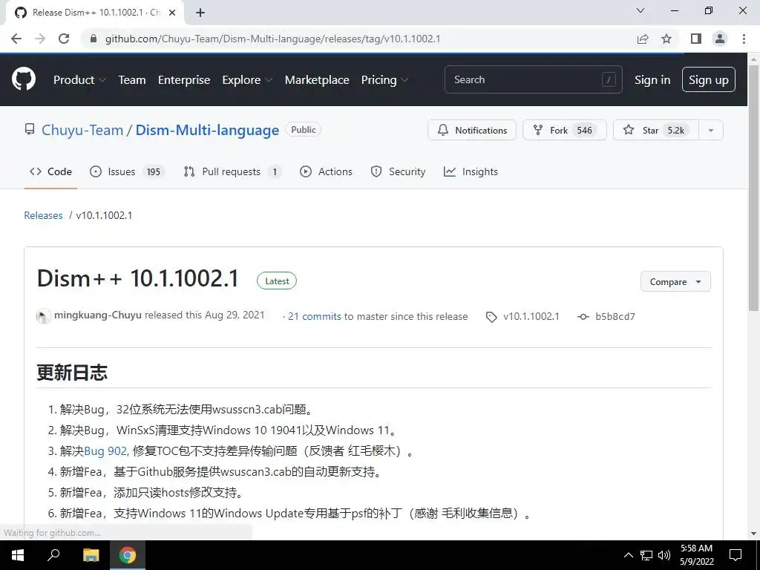Click the scrollbar down arrow
This screenshot has height=570, width=760.
753,534
